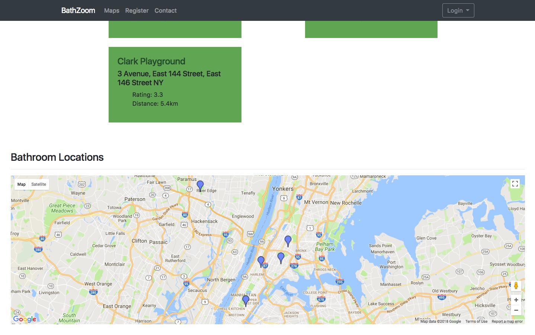
Task: Click the New Rochelle map label
Action: point(346,203)
